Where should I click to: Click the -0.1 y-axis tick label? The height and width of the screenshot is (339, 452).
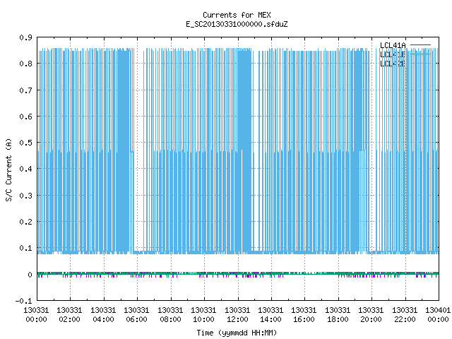point(23,301)
